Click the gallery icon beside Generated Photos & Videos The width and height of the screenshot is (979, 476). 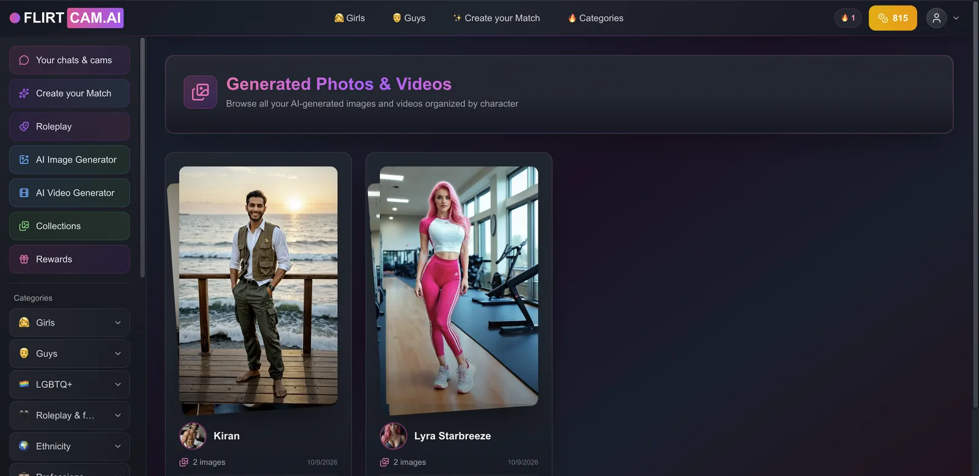[200, 92]
